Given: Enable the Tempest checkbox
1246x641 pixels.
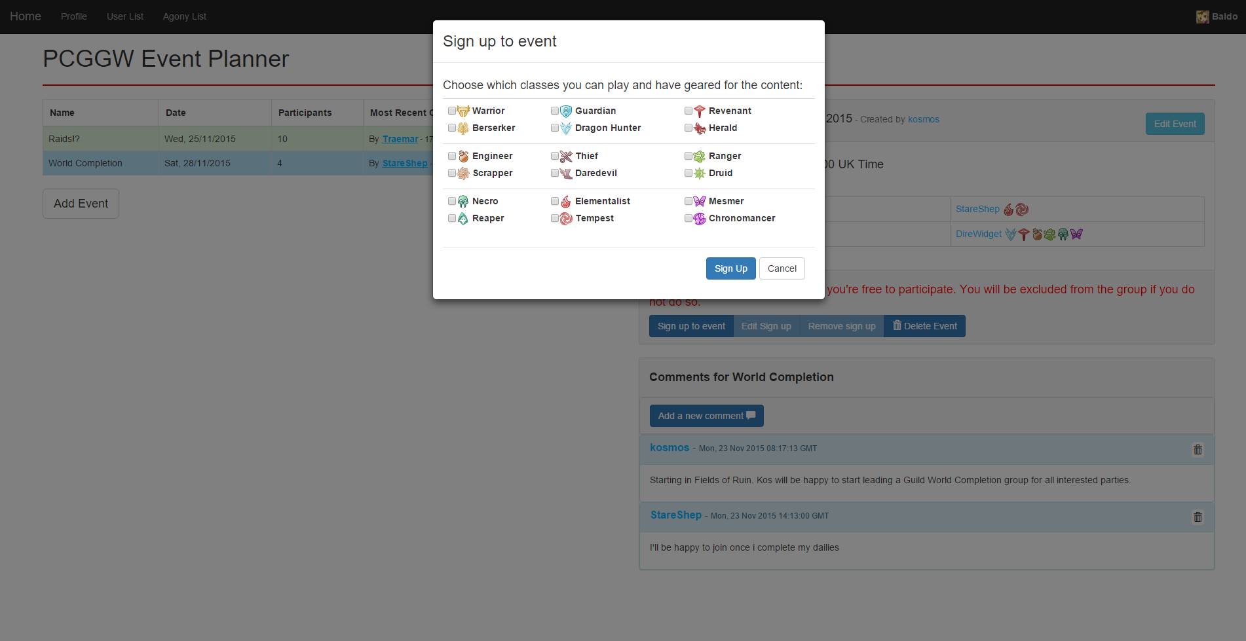Looking at the screenshot, I should click(555, 218).
